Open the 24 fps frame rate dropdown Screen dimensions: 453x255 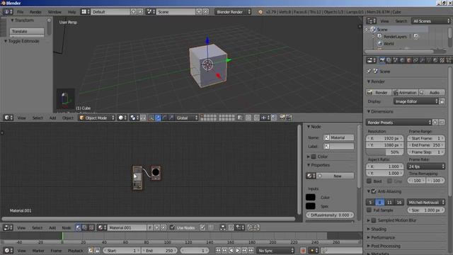pos(426,166)
